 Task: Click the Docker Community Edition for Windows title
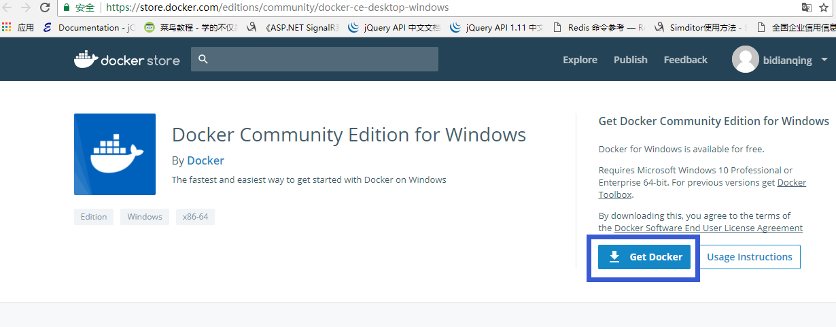(x=349, y=135)
